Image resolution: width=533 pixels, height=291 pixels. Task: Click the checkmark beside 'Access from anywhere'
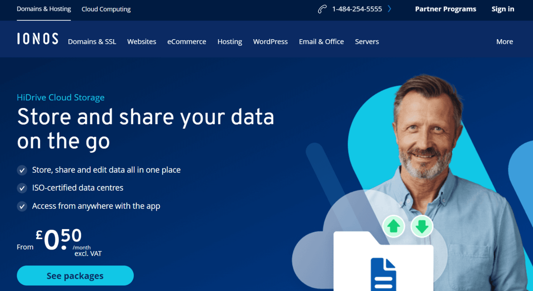pos(22,206)
